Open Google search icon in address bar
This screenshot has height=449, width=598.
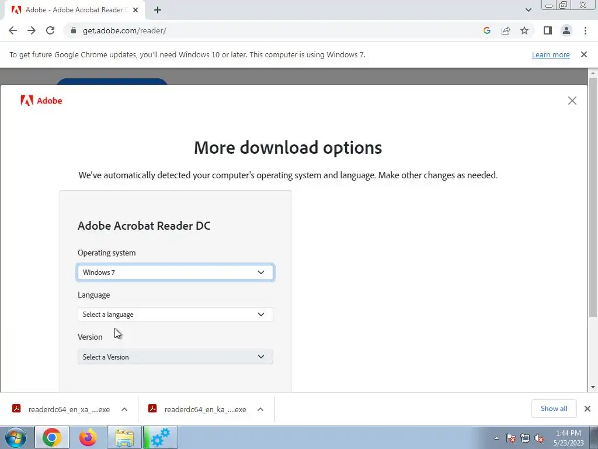(486, 30)
